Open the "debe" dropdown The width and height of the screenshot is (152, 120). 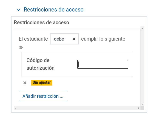64,39
